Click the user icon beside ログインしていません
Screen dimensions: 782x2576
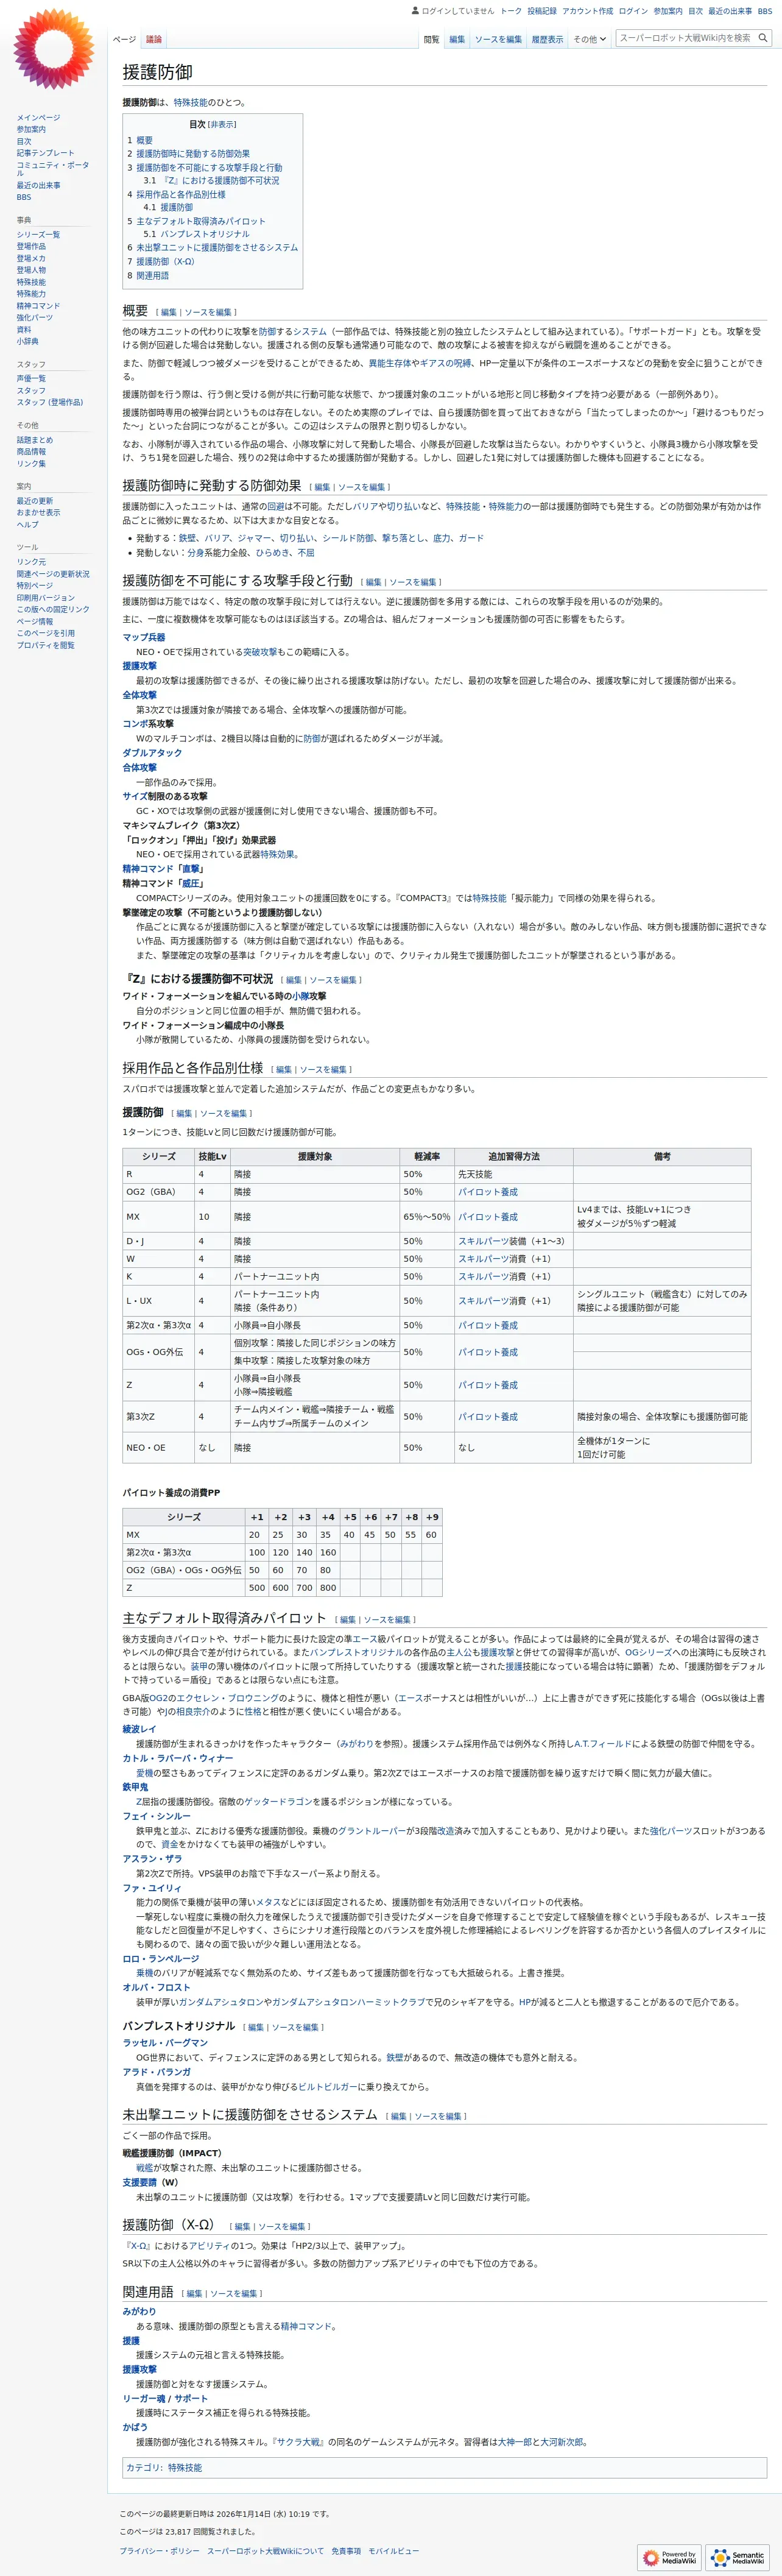coord(415,11)
